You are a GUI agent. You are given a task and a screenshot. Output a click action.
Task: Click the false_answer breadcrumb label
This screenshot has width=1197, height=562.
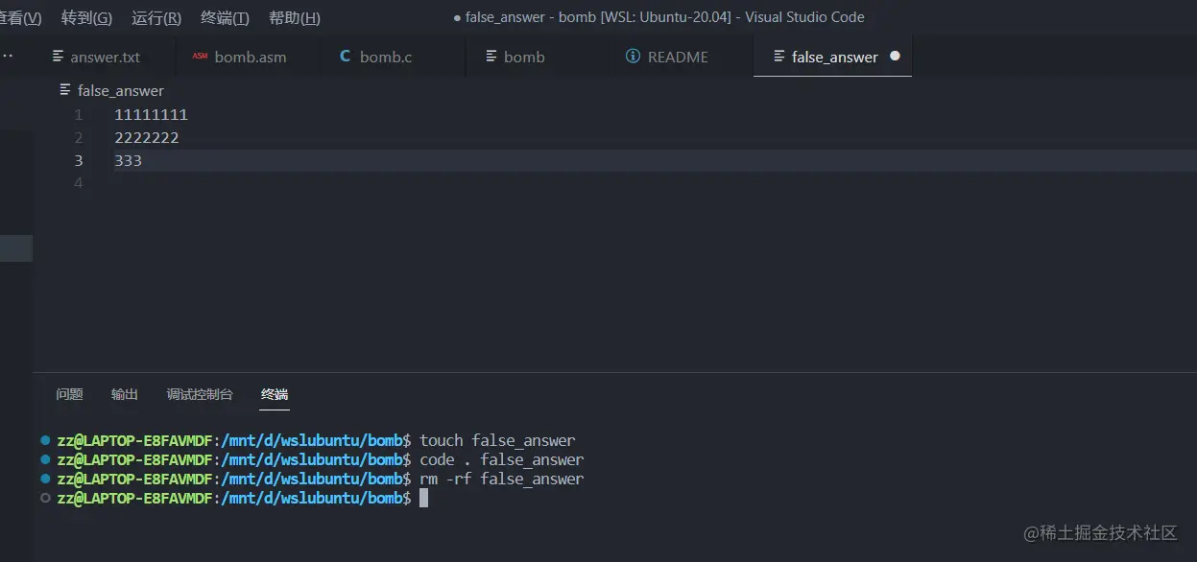(x=121, y=90)
